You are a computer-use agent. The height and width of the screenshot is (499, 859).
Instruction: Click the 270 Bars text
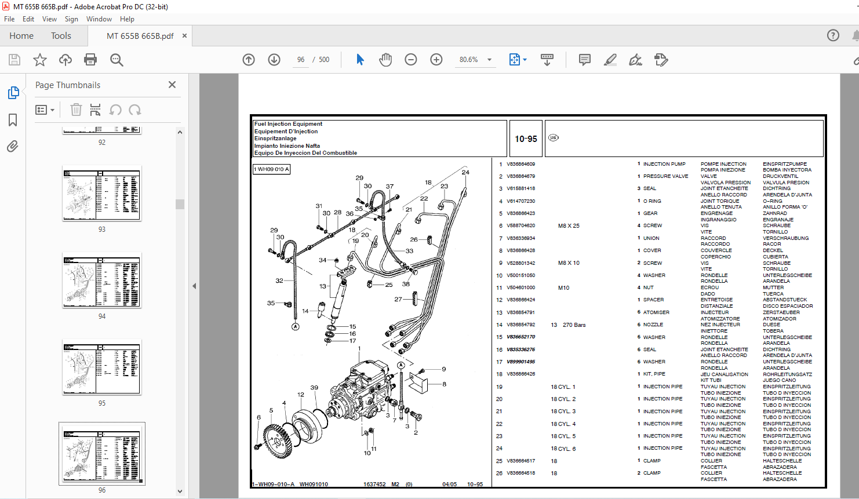[x=574, y=325]
